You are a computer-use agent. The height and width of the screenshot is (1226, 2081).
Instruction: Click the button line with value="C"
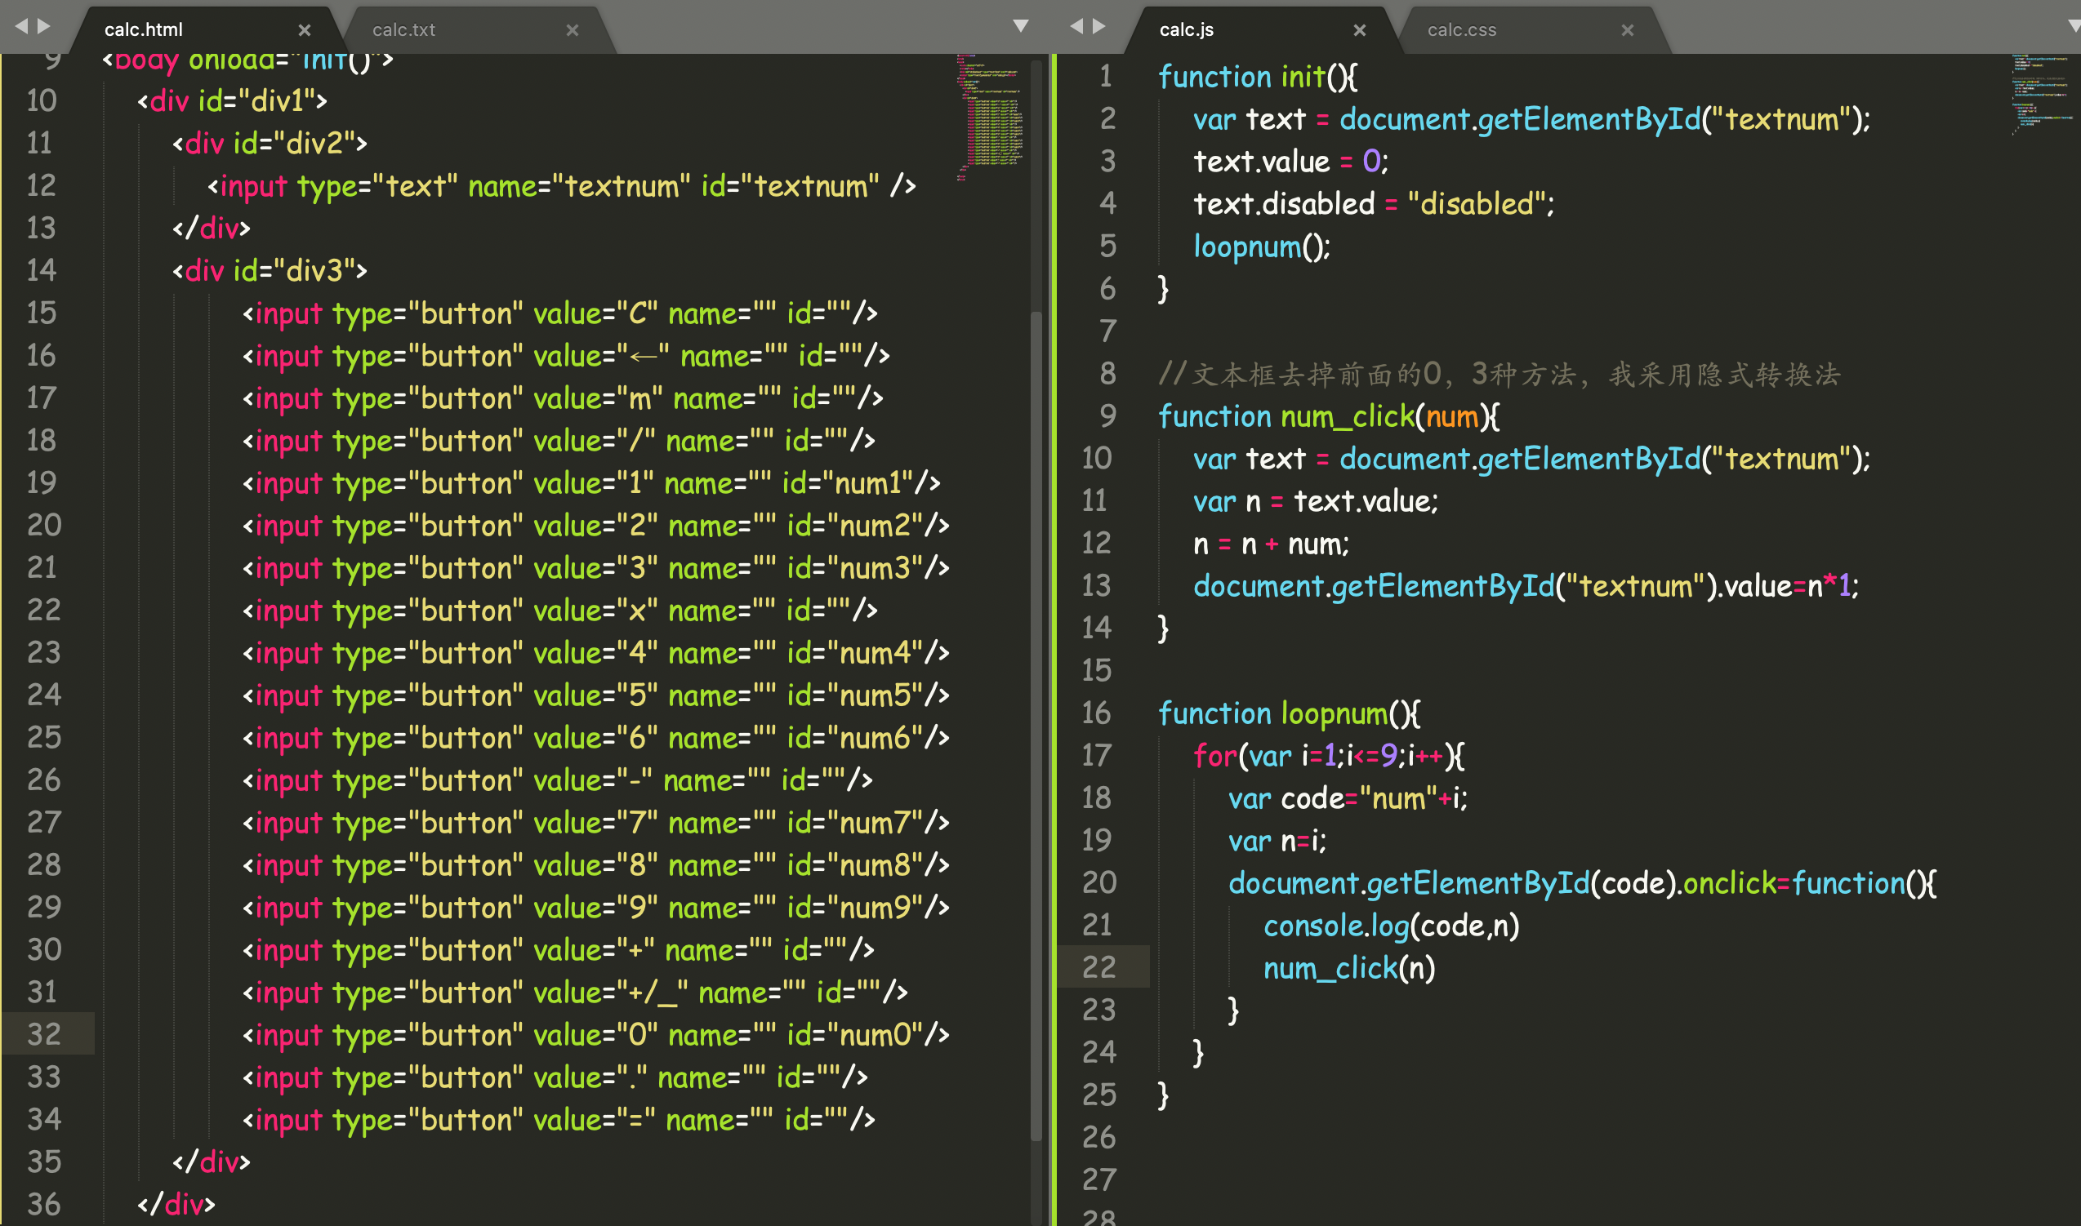pyautogui.click(x=559, y=313)
